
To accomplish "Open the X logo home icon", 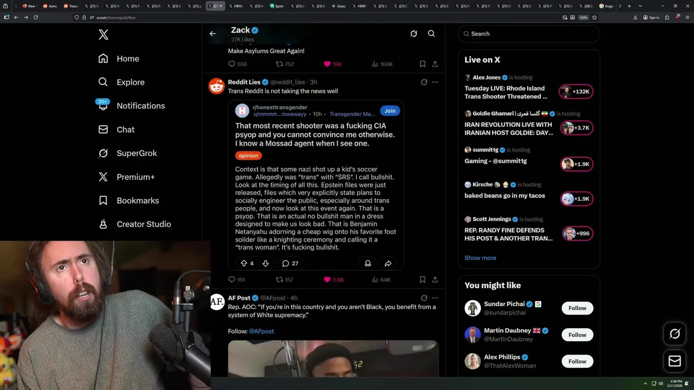I will (x=104, y=35).
